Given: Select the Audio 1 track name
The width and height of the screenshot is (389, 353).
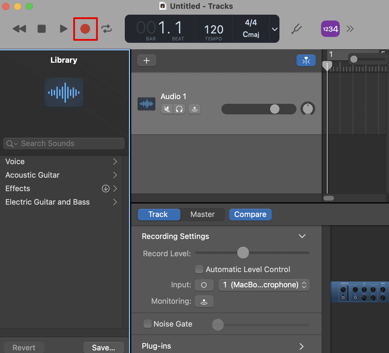Looking at the screenshot, I should (x=173, y=96).
